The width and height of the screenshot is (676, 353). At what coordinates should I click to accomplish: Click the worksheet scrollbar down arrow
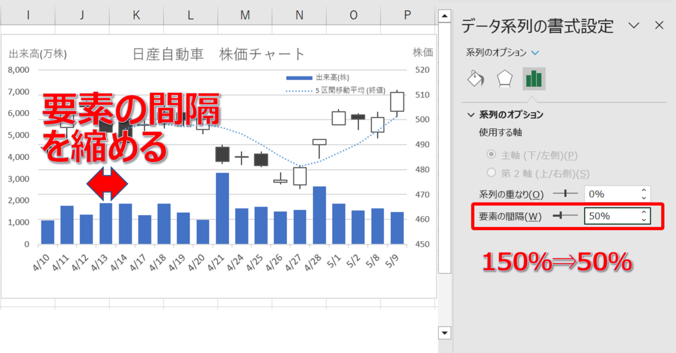point(445,333)
